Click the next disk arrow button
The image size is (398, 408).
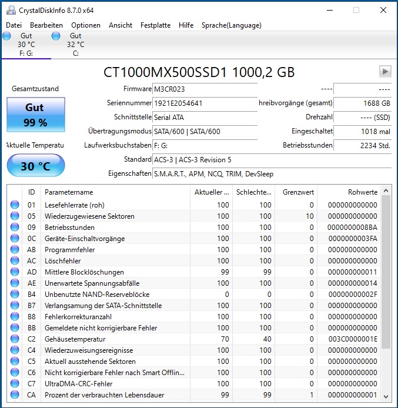[385, 71]
